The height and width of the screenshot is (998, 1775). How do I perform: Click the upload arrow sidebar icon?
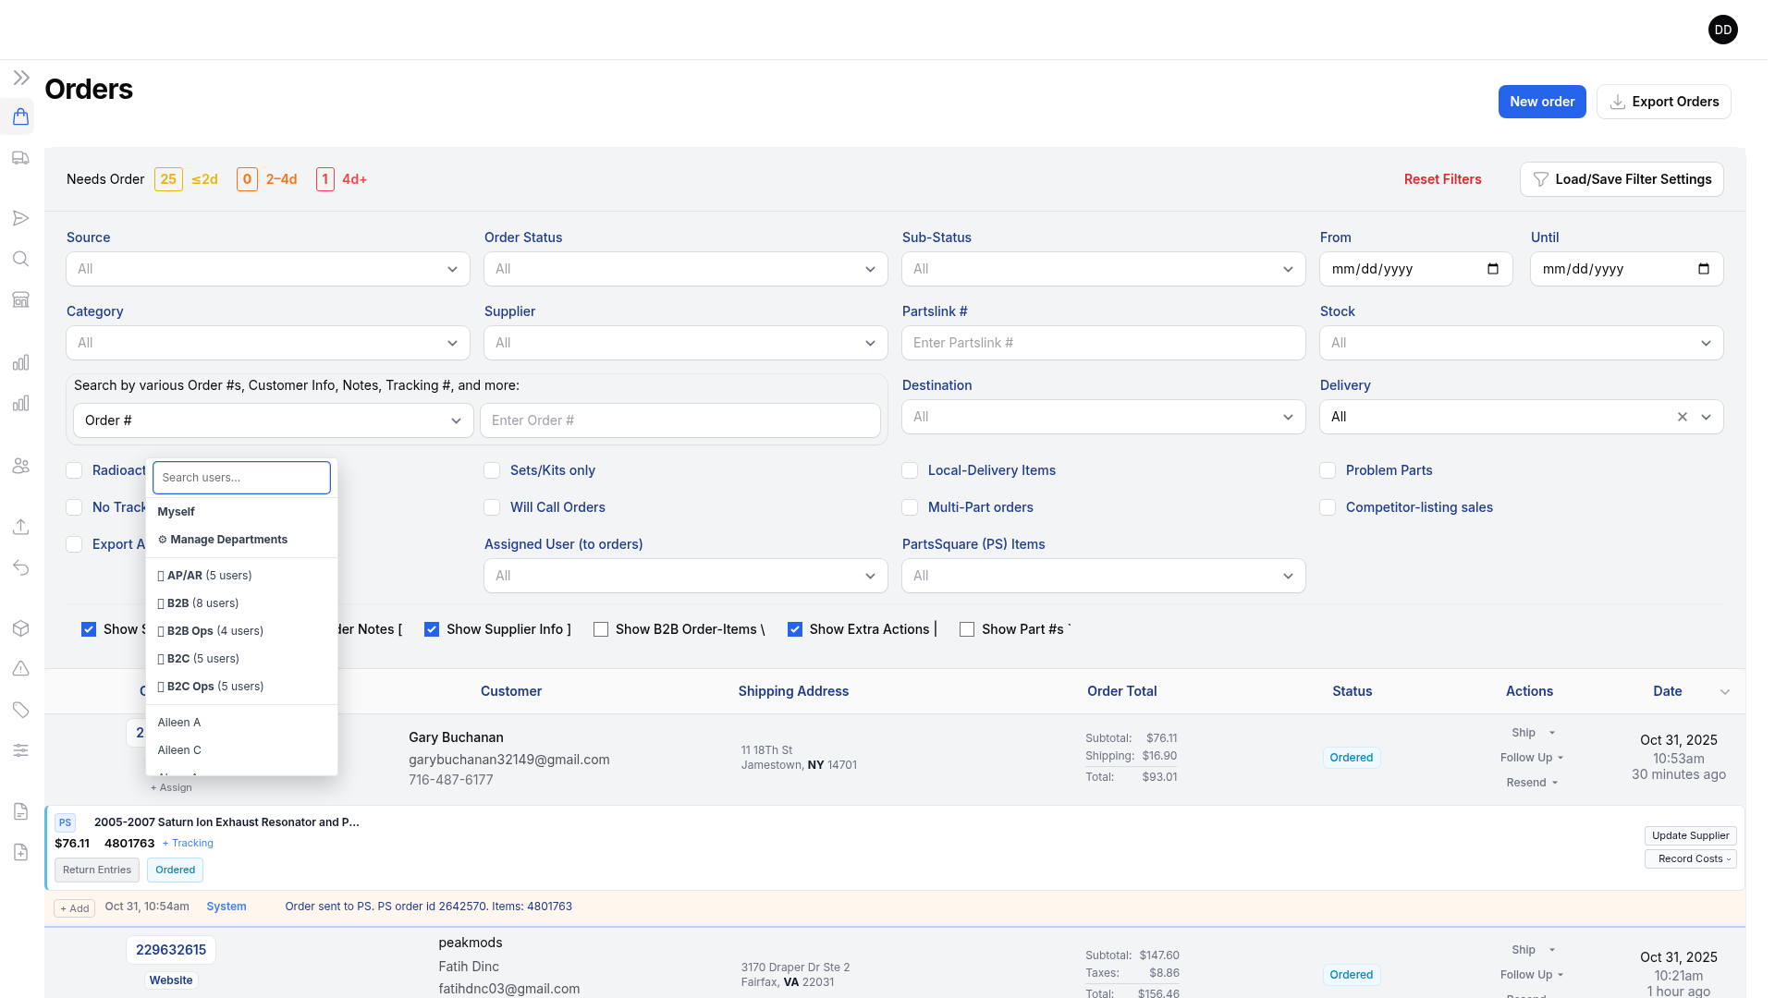click(20, 527)
